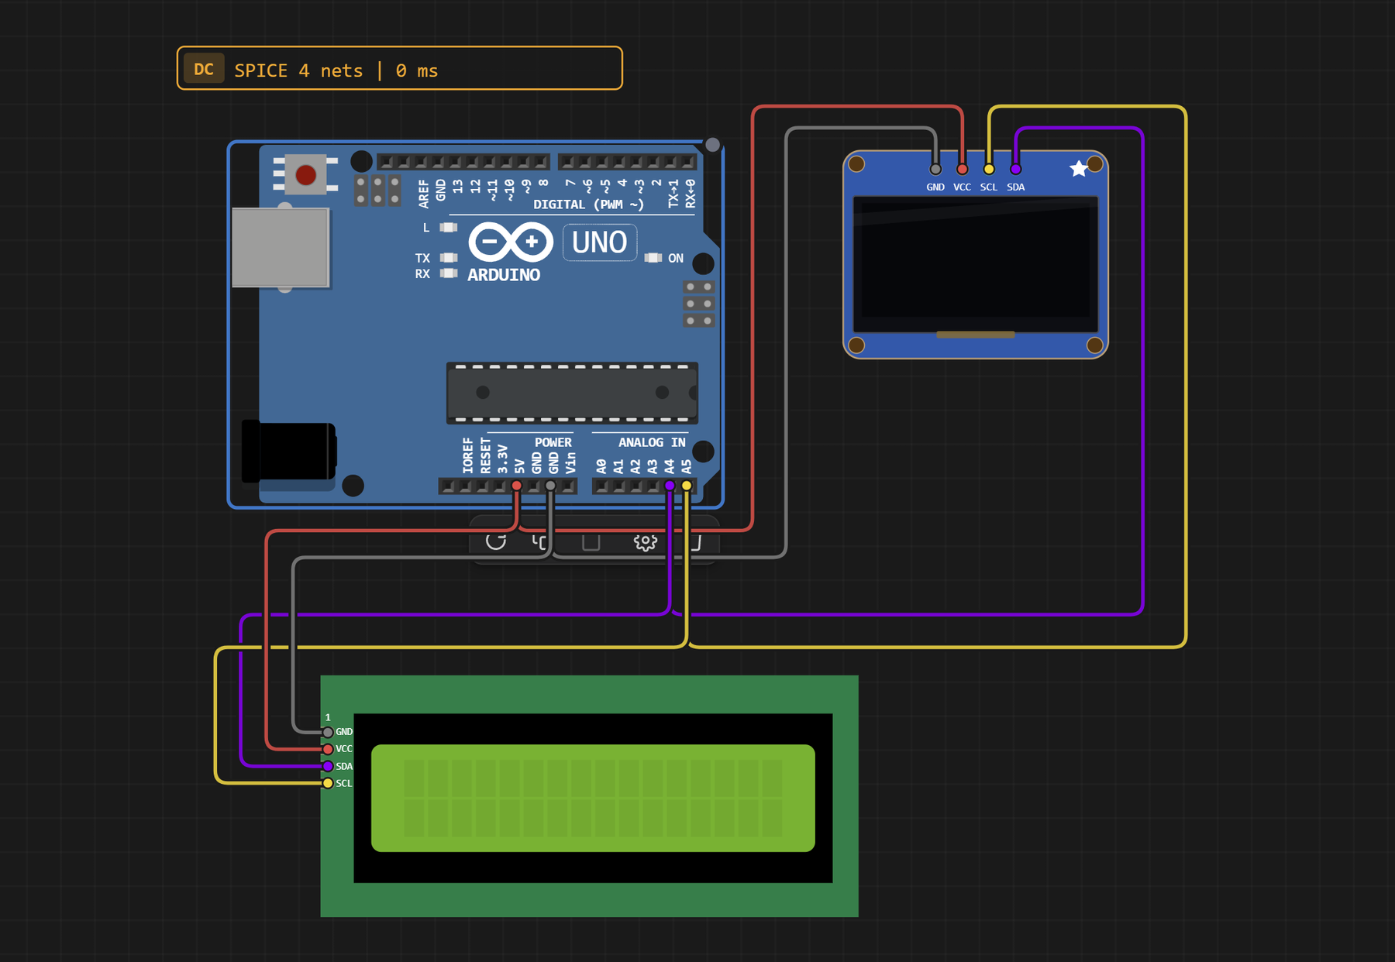Viewport: 1395px width, 962px height.
Task: Click the OLED GND pin
Action: [935, 169]
